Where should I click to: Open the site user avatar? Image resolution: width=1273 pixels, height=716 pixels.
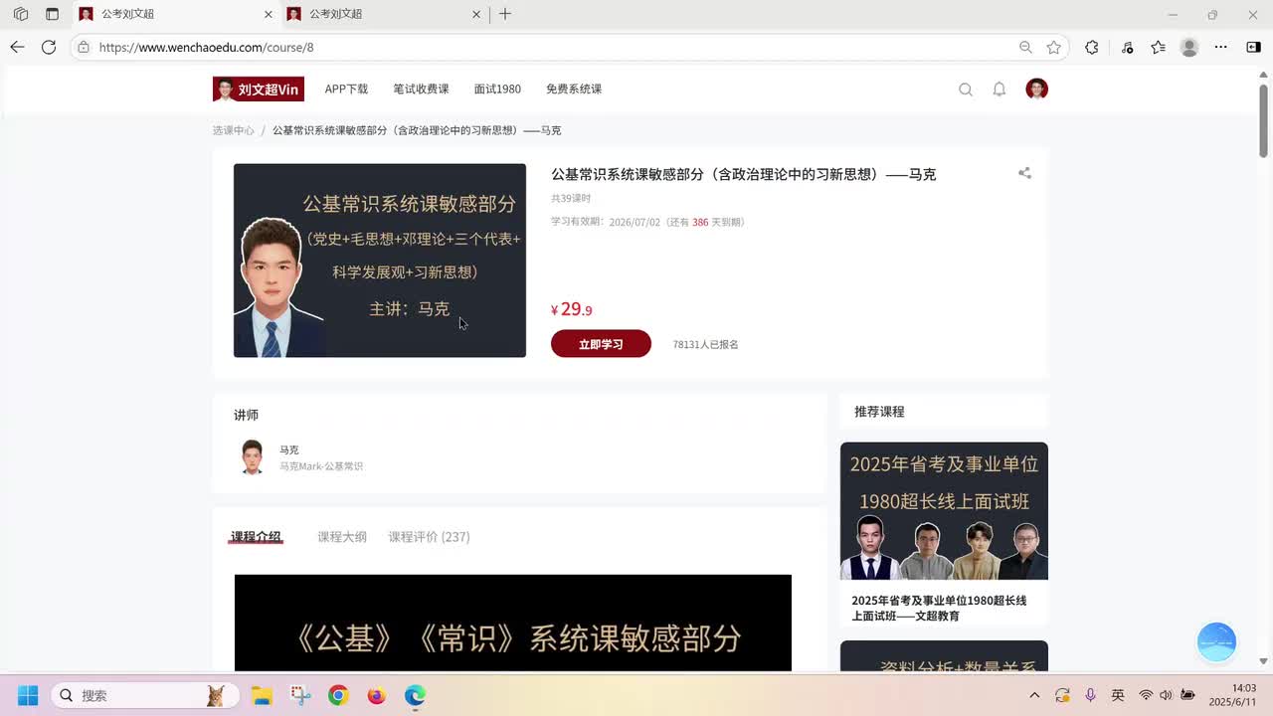point(1037,89)
